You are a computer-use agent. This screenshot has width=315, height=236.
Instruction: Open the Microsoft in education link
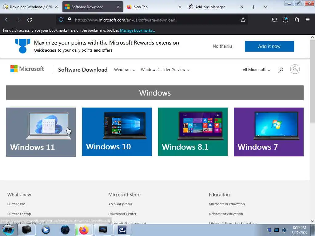tap(227, 204)
